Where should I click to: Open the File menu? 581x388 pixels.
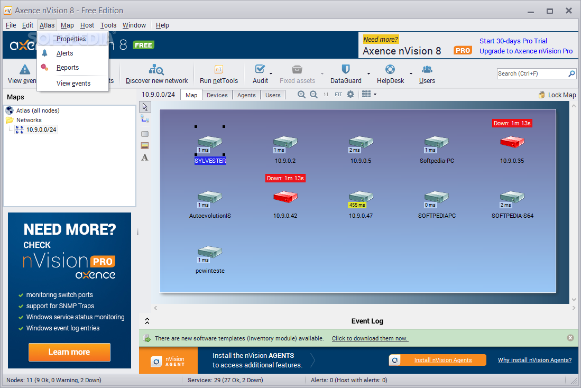[11, 25]
